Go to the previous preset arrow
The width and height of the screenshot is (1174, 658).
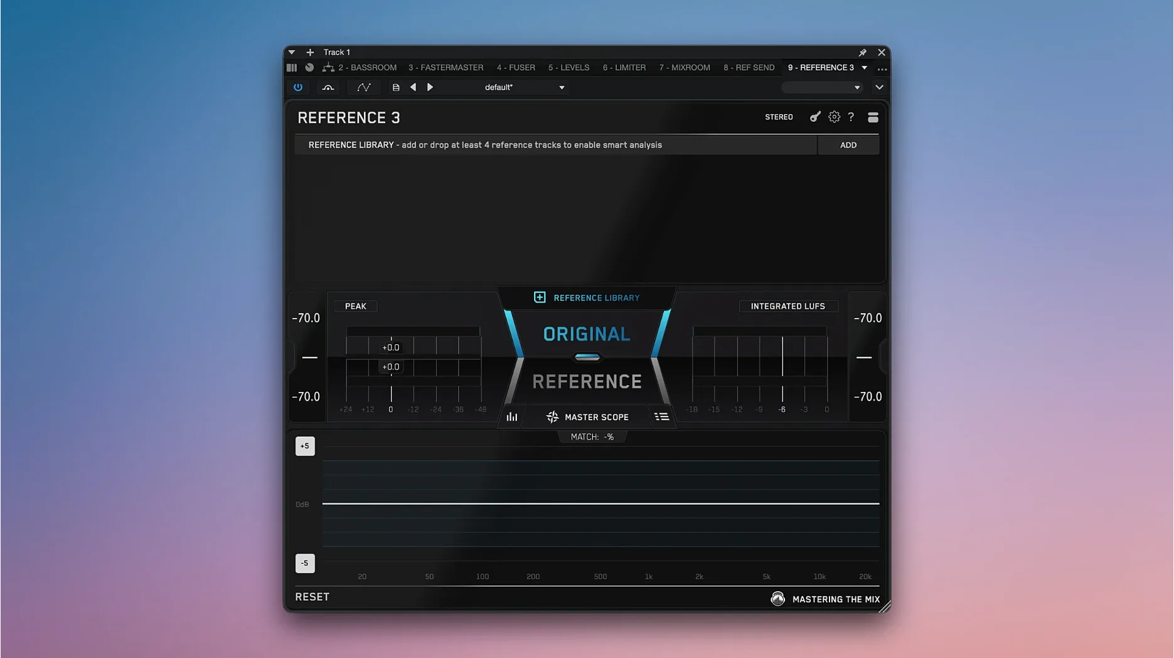(x=413, y=87)
